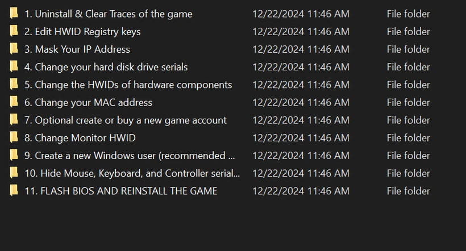The width and height of the screenshot is (466, 251).
Task: Click folder icon for Change Monitor HWID
Action: [14, 137]
